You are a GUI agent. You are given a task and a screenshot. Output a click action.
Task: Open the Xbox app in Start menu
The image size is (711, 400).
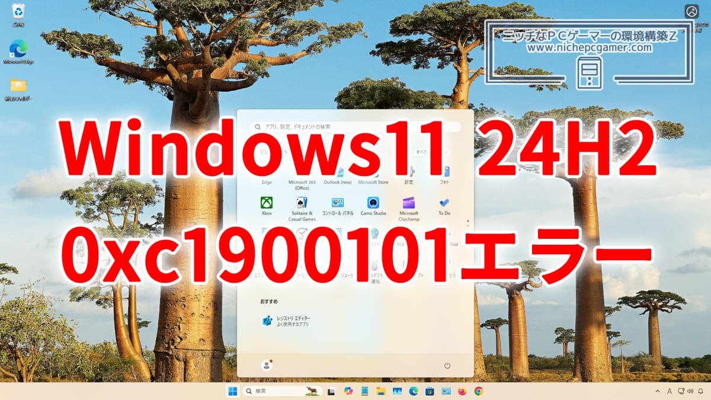pos(267,206)
